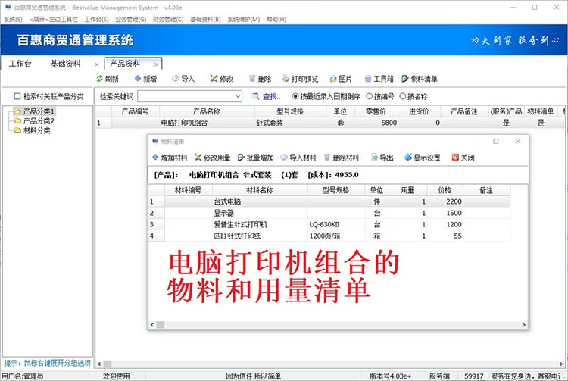Click the 删除 trash icon in main toolbar
The width and height of the screenshot is (568, 381).
(x=252, y=79)
